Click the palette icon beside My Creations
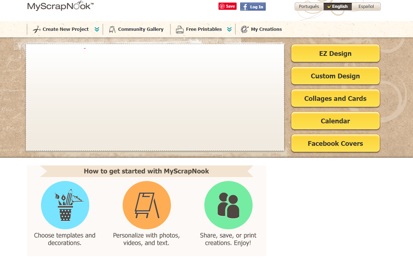The image size is (413, 263). pos(245,29)
